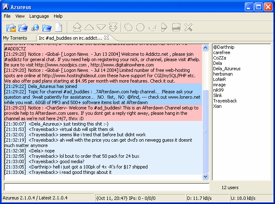Click the chat log scroll-down arrow
275x204 pixels.
point(205,176)
